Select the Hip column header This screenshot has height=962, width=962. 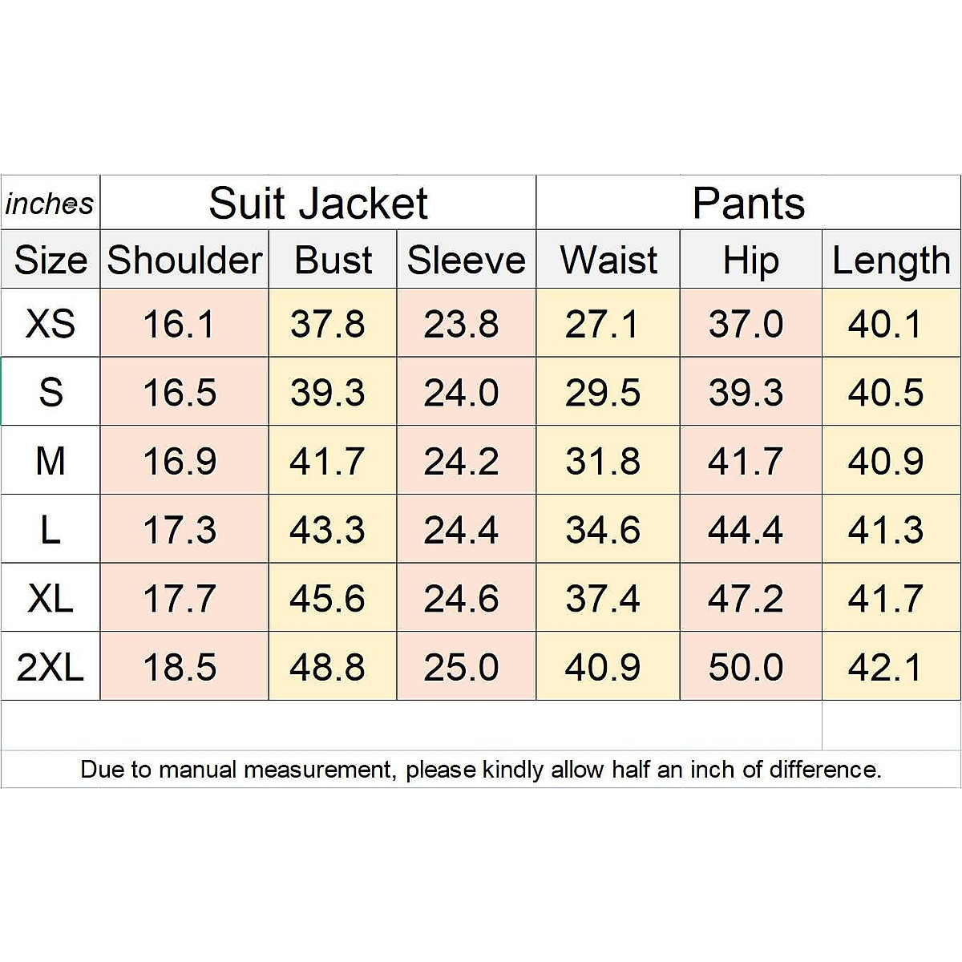tap(750, 261)
